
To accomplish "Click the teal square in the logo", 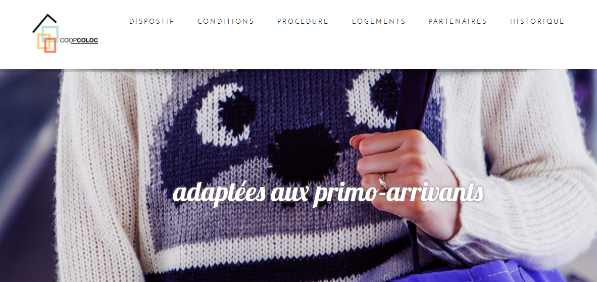I will coord(50,34).
